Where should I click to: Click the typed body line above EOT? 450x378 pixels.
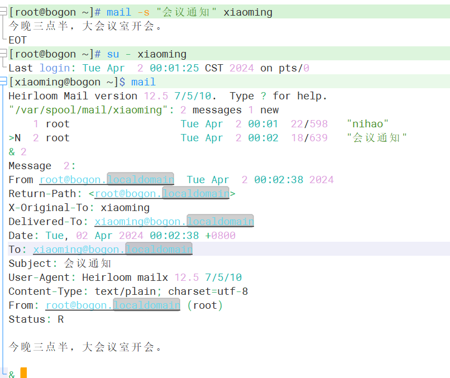(x=85, y=26)
